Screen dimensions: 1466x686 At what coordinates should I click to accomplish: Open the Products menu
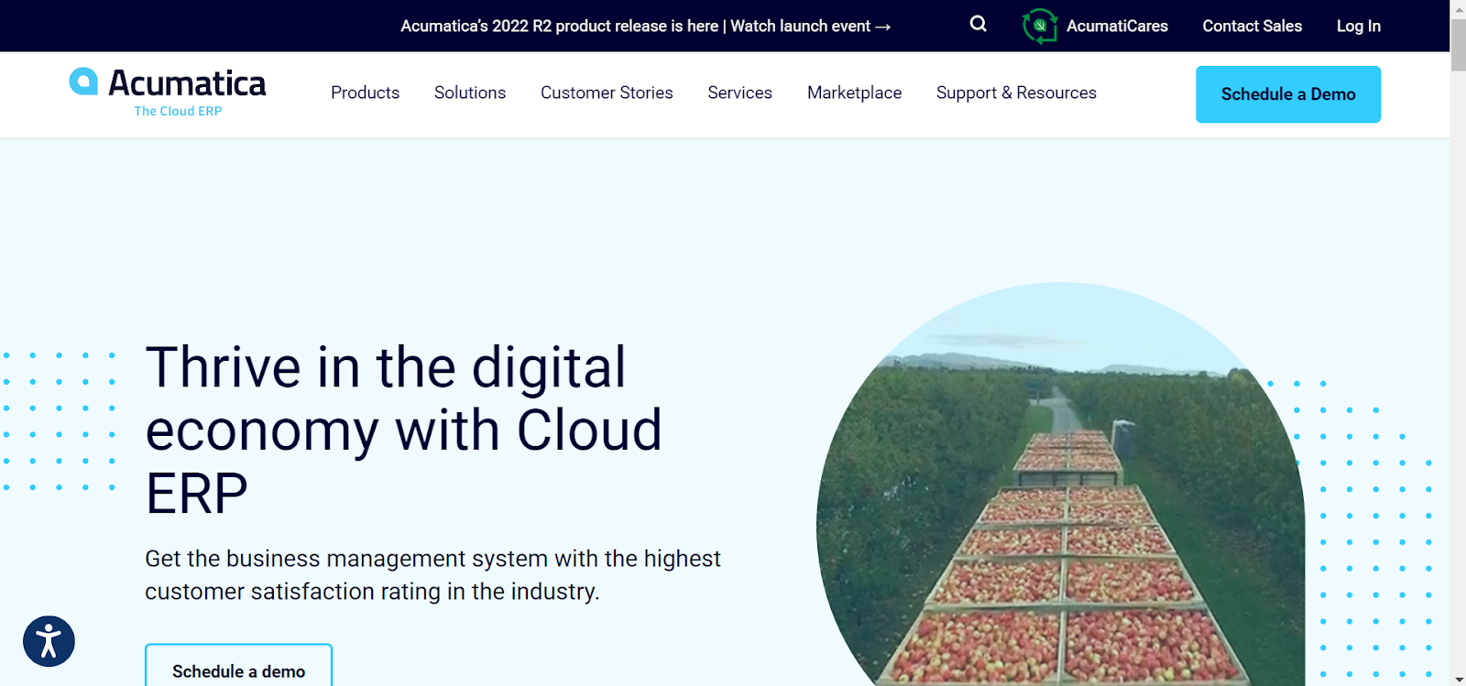[x=365, y=93]
